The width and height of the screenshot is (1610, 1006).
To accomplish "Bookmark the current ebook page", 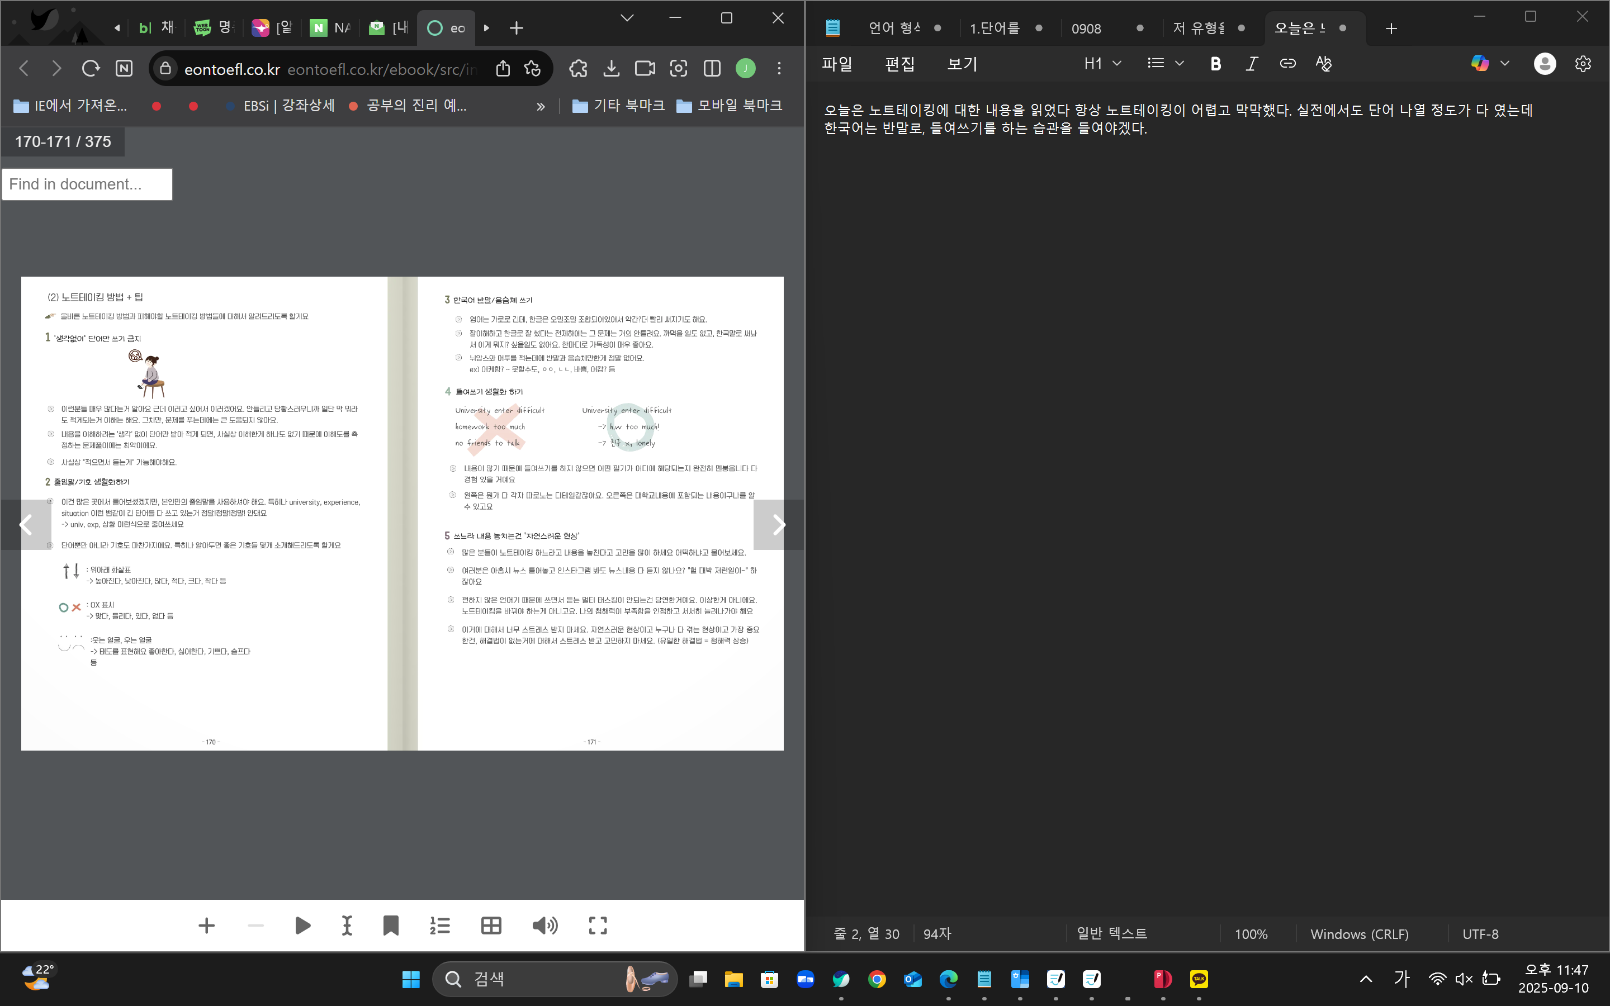I will tap(391, 926).
